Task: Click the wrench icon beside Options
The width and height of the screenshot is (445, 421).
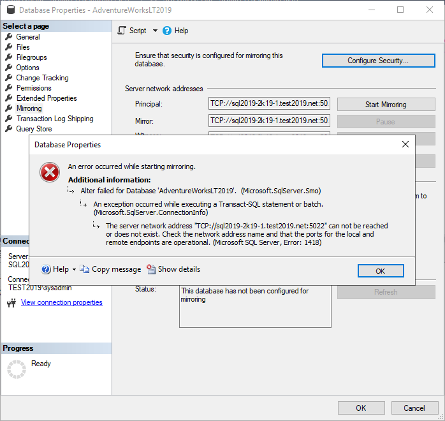Action: point(9,67)
